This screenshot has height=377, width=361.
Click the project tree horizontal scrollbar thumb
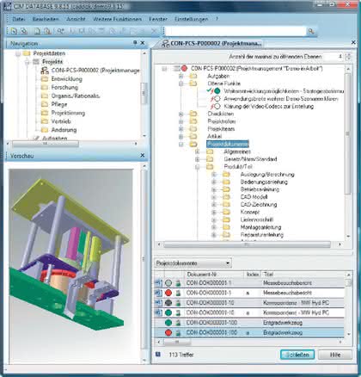pos(247,244)
